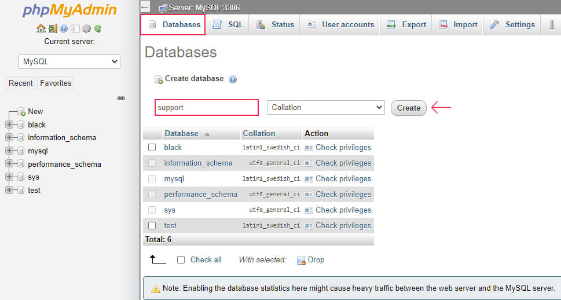
Task: Click the sys database icon in tree
Action: pyautogui.click(x=21, y=177)
